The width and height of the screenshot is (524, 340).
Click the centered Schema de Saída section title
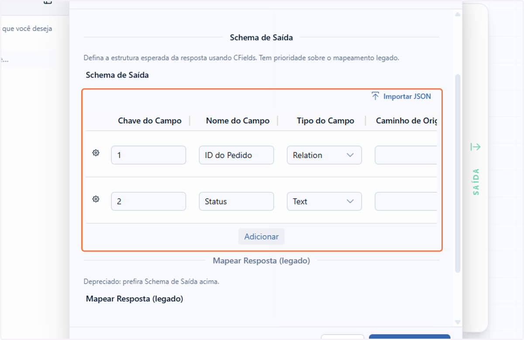(261, 38)
